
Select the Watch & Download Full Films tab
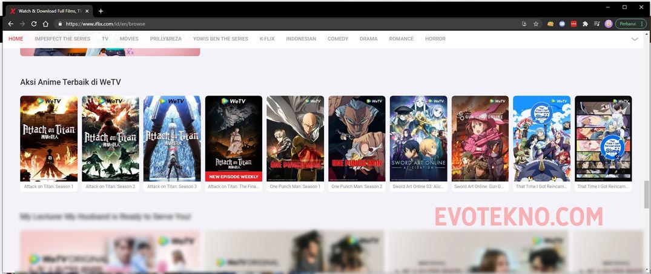50,11
